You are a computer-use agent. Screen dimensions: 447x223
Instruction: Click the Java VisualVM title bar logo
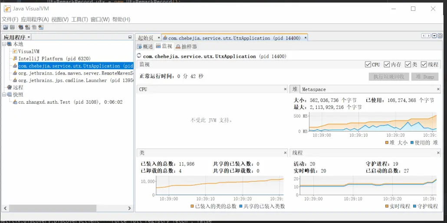pos(7,9)
